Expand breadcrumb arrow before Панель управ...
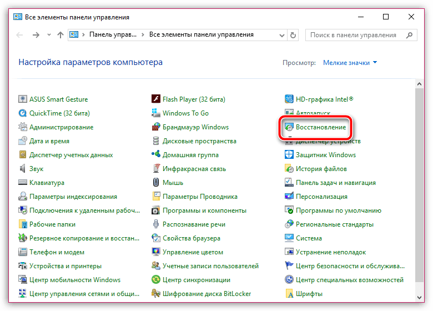Image resolution: width=433 pixels, height=311 pixels. point(83,35)
